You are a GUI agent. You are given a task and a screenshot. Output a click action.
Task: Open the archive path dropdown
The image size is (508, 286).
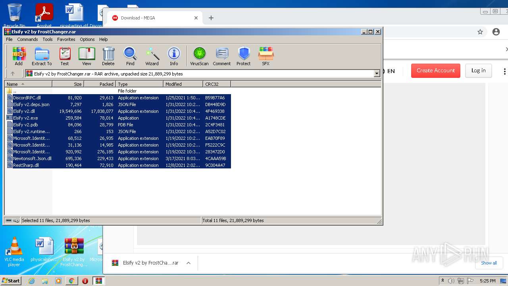[377, 73]
